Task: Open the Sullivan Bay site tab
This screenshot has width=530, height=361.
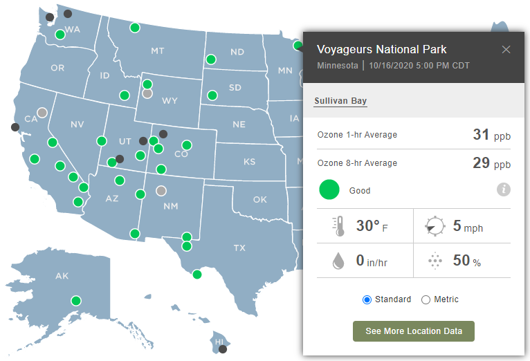Action: tap(340, 101)
